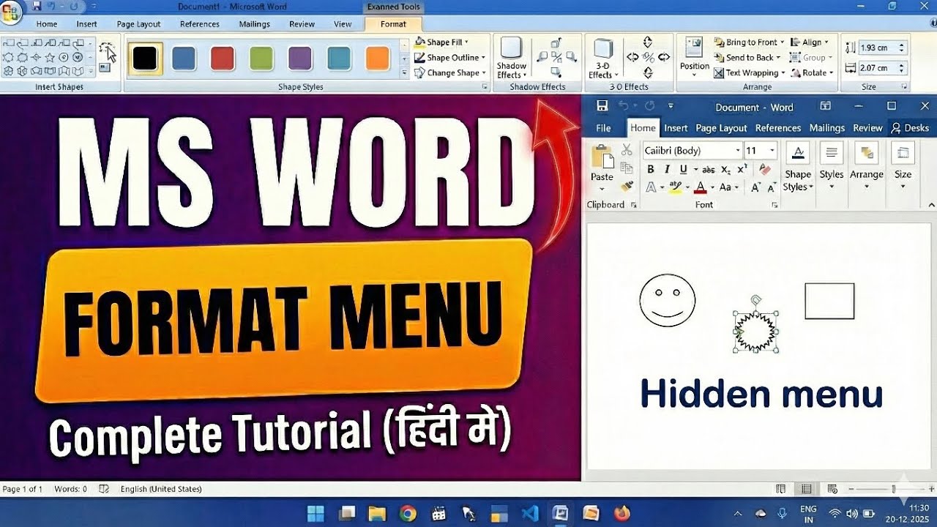The image size is (937, 527).
Task: Open the 3-D Effects button
Action: coord(603,58)
